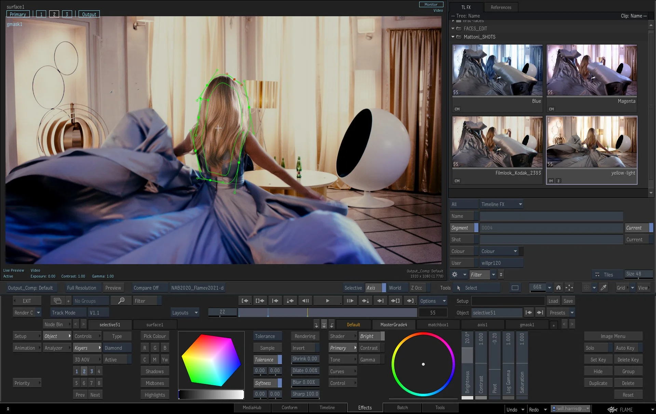This screenshot has height=414, width=656.
Task: Open the Timeline FX dropdown
Action: click(x=501, y=204)
